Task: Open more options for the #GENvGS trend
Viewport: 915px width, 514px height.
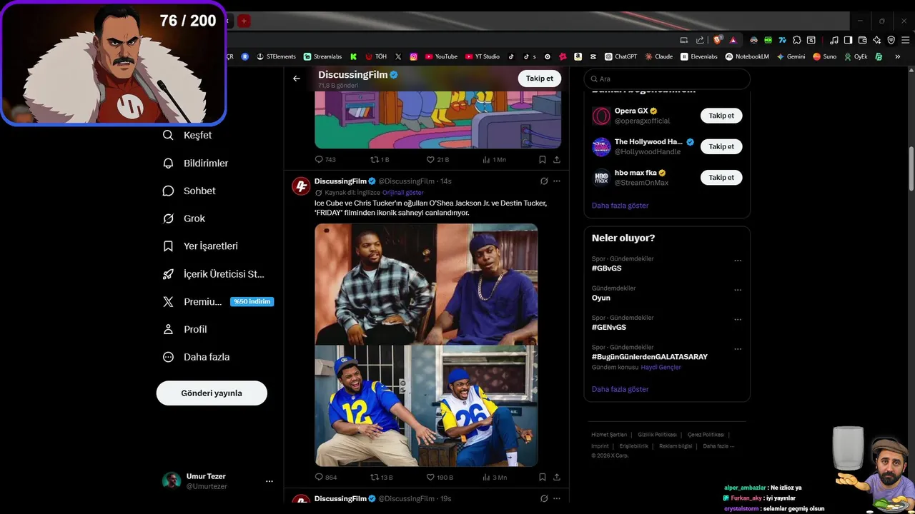Action: 738,319
